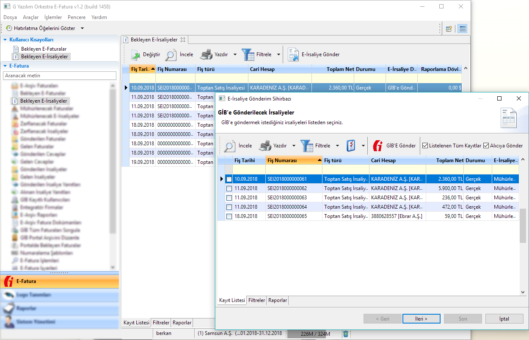This screenshot has height=340, width=529.
Task: Open the İşlemler menu
Action: pos(53,17)
